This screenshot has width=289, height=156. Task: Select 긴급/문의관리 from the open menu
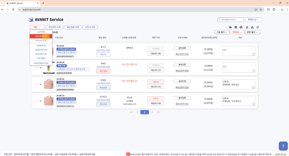[40, 36]
